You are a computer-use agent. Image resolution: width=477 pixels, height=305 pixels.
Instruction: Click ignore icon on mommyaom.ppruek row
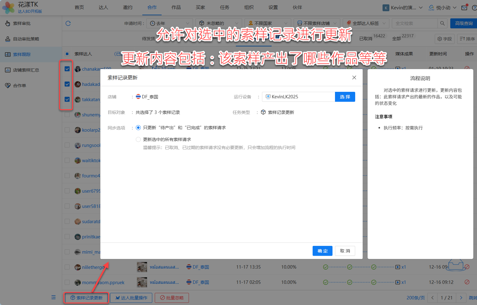(x=466, y=282)
